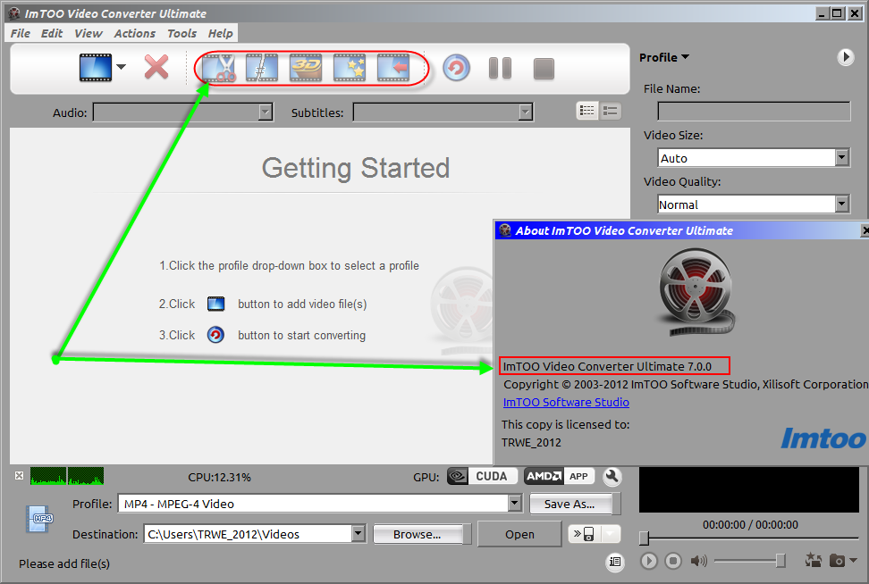Click the black preview video area
Viewport: 869px width, 584px height.
tap(748, 489)
